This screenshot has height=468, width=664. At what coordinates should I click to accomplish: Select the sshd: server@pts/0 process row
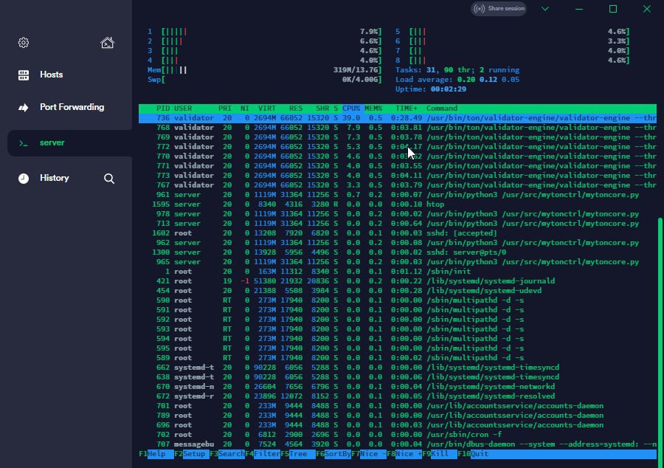tap(398, 252)
